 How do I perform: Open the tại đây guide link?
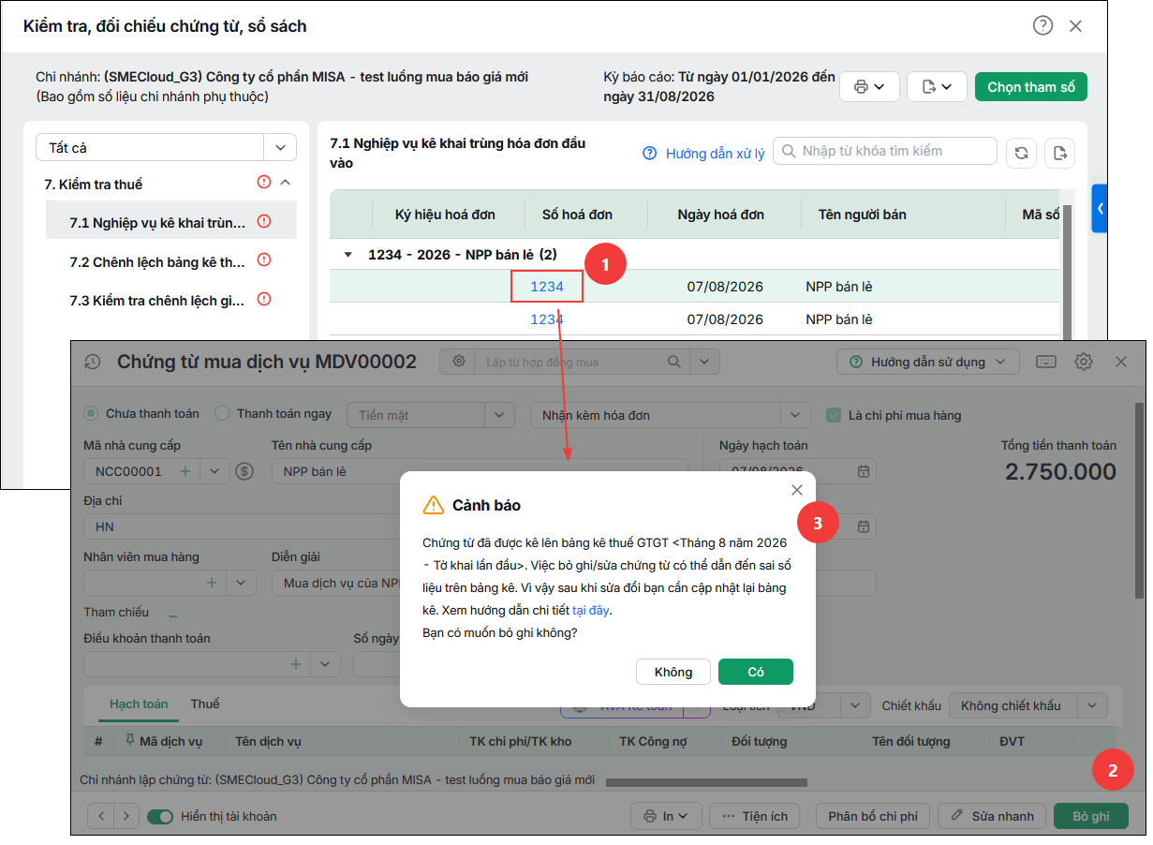[591, 610]
